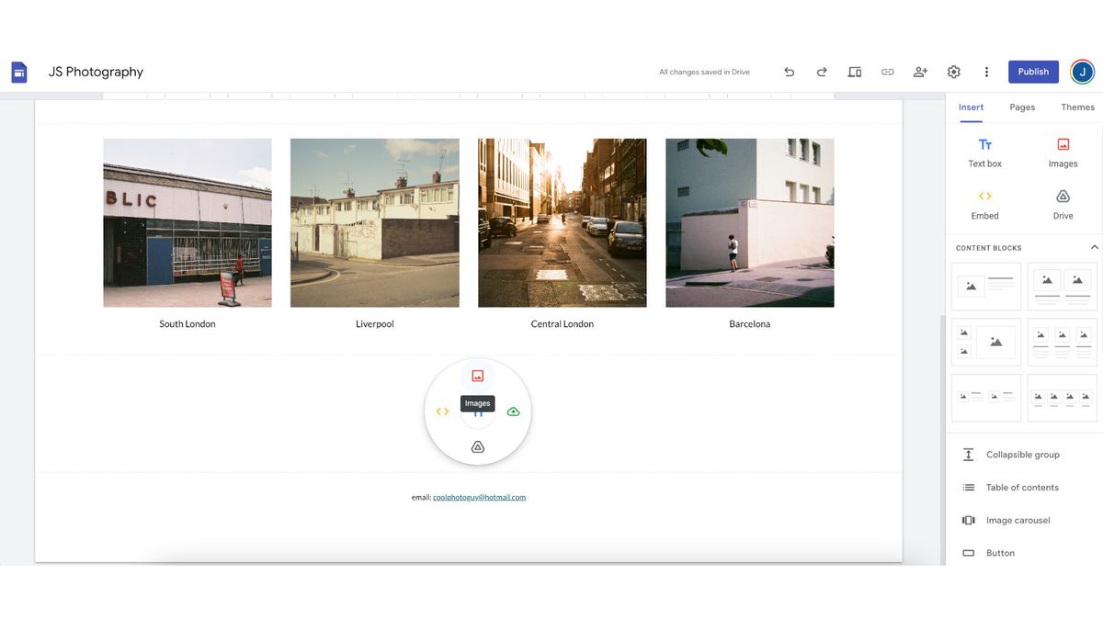1103x620 pixels.
Task: Switch to the Themes tab
Action: point(1077,107)
